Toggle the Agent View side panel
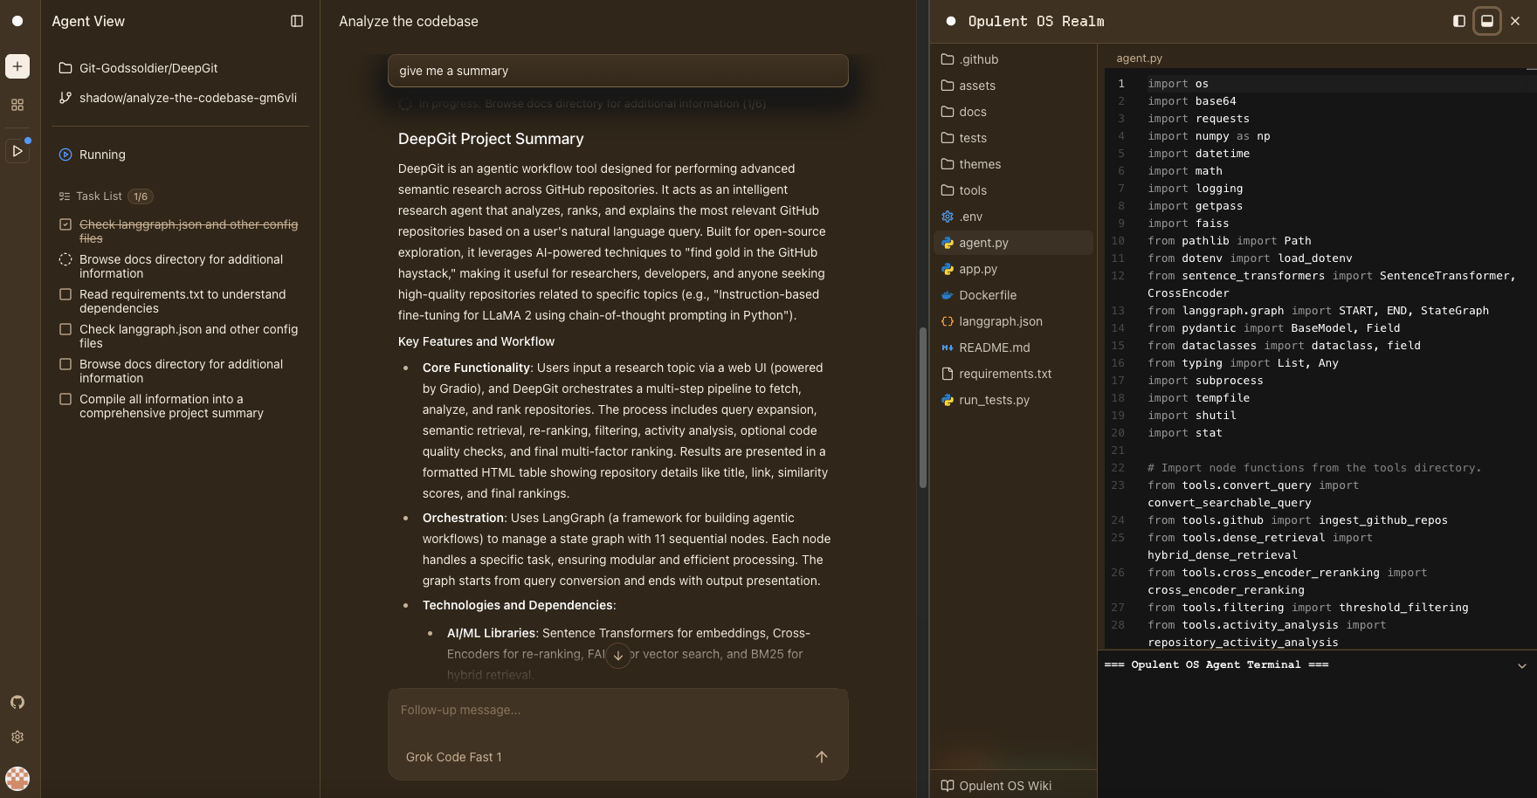 pos(297,21)
